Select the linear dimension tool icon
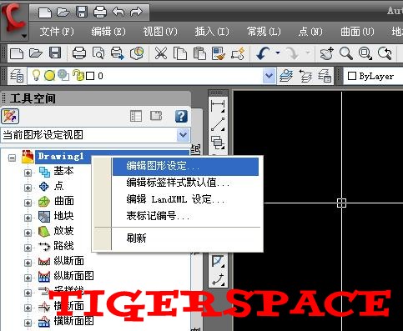The height and width of the screenshot is (331, 403). click(218, 106)
